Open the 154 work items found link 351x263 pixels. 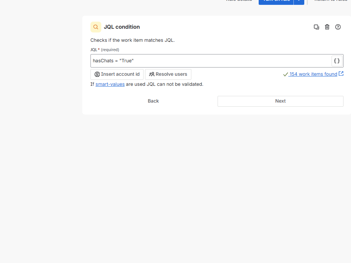click(x=313, y=74)
